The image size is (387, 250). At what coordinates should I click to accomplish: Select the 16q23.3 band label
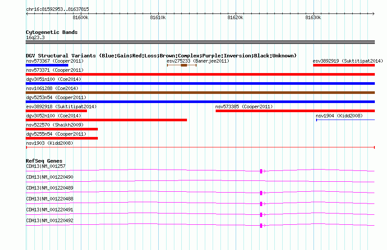(35, 37)
